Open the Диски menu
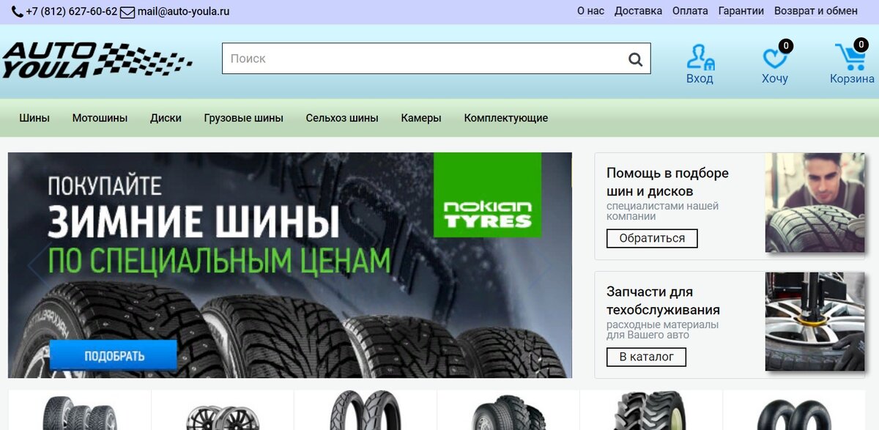879x430 pixels. (166, 118)
